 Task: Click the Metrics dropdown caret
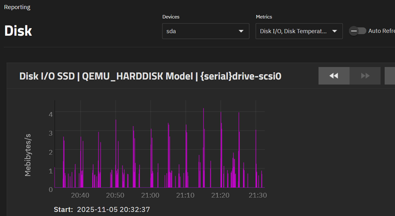(334, 31)
